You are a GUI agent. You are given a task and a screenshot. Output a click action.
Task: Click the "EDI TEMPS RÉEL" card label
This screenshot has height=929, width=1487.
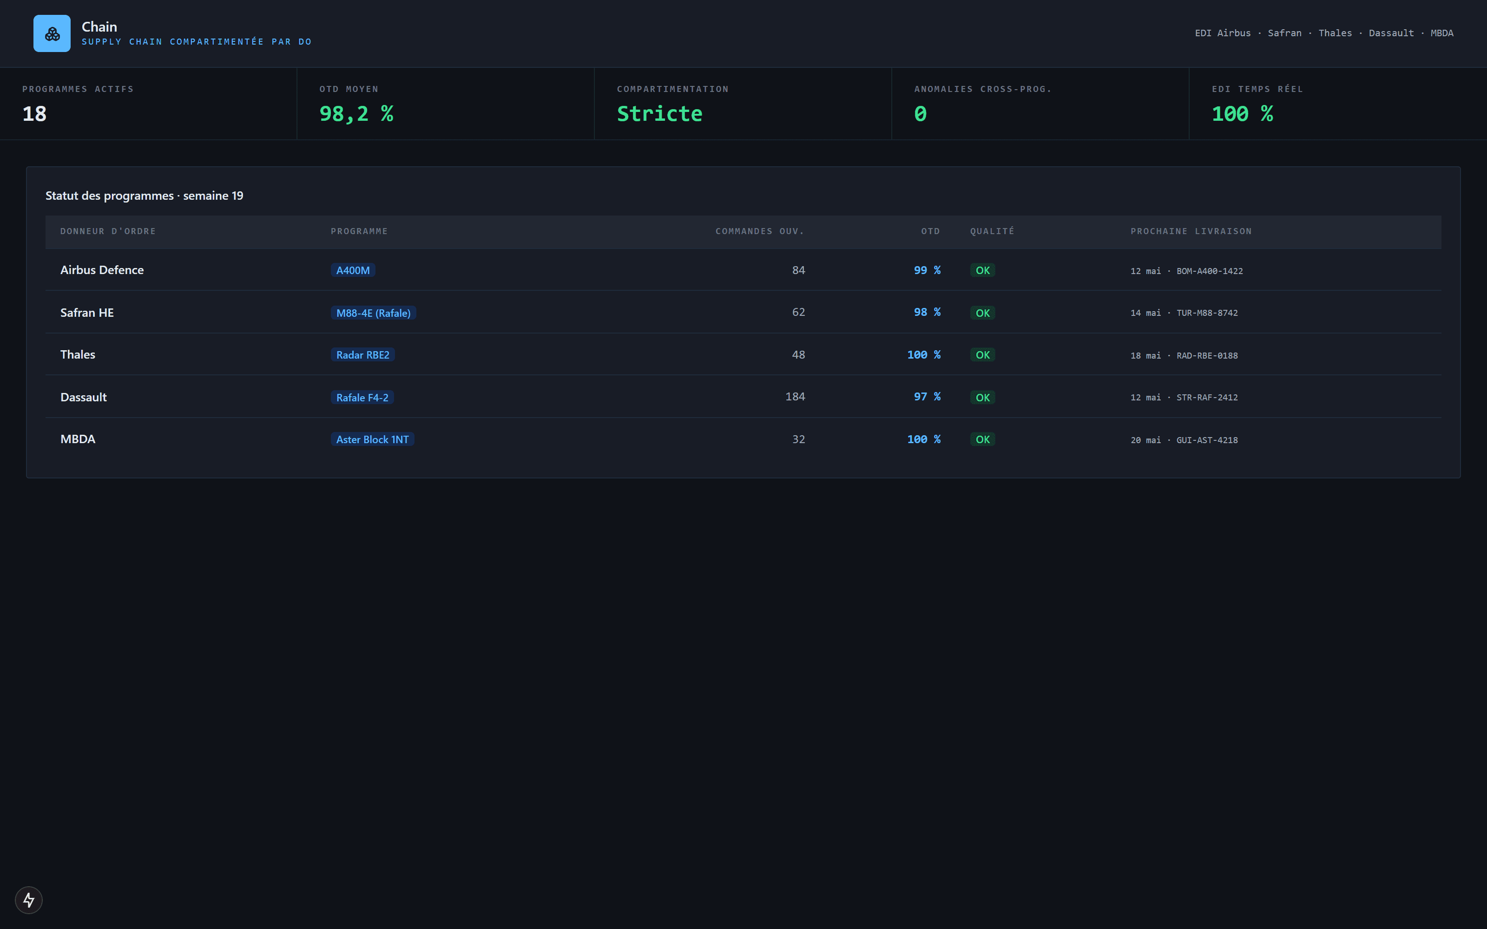coord(1257,89)
